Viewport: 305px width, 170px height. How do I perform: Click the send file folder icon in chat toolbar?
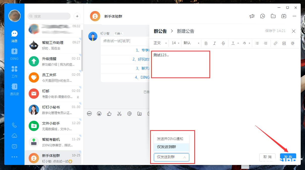(x=140, y=114)
